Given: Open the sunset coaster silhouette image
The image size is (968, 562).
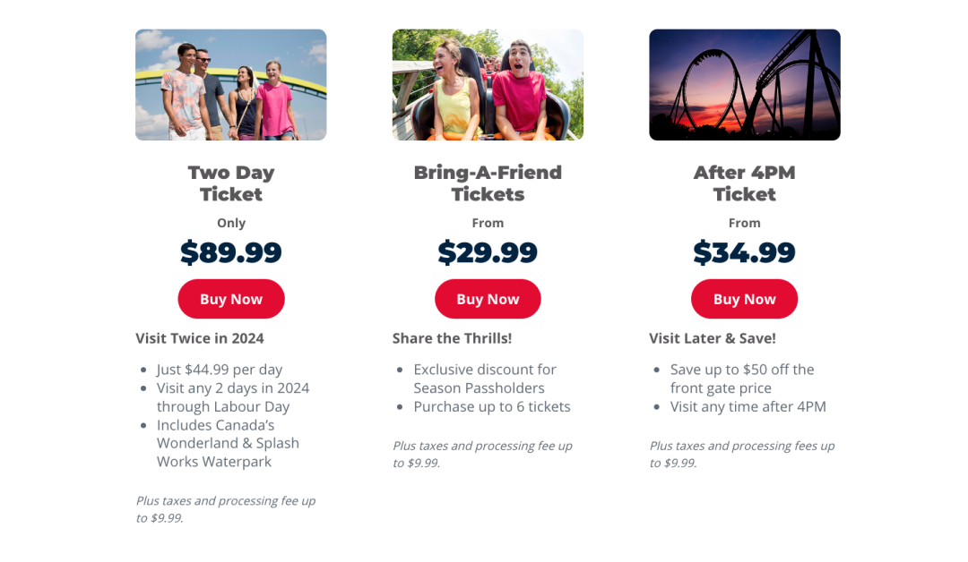Looking at the screenshot, I should click(745, 84).
